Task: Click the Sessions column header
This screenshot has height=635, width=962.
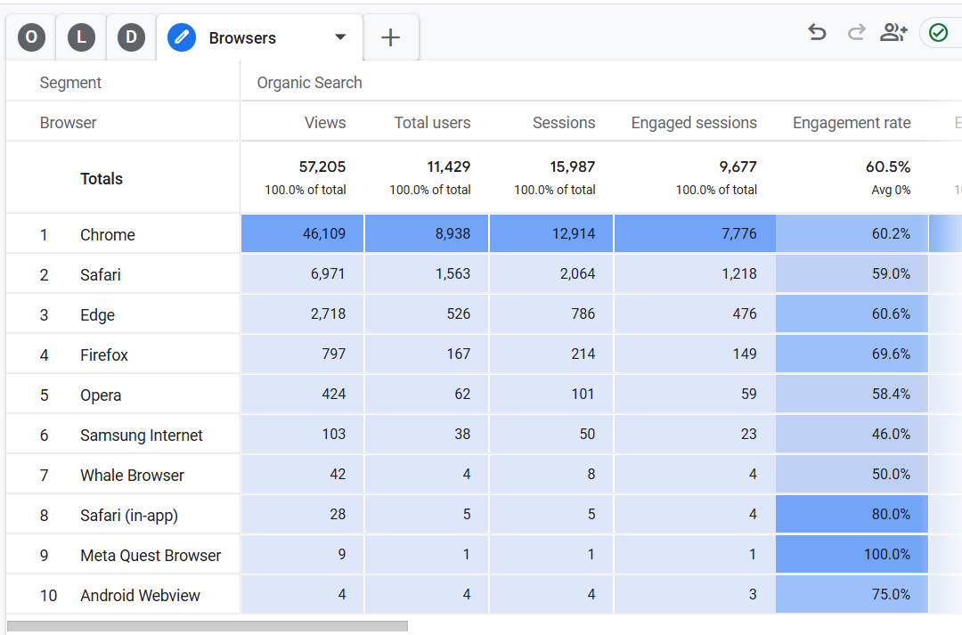Action: [563, 123]
